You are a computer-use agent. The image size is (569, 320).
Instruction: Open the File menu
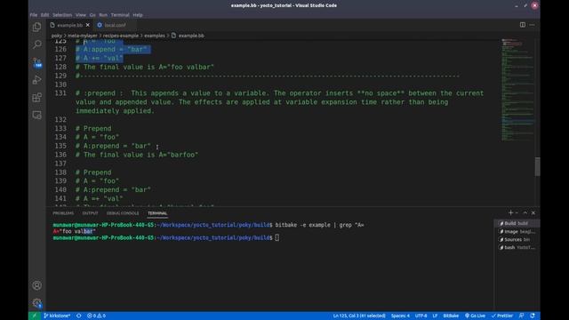(34, 15)
